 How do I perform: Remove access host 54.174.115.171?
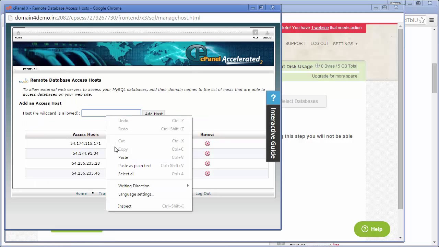tap(207, 143)
